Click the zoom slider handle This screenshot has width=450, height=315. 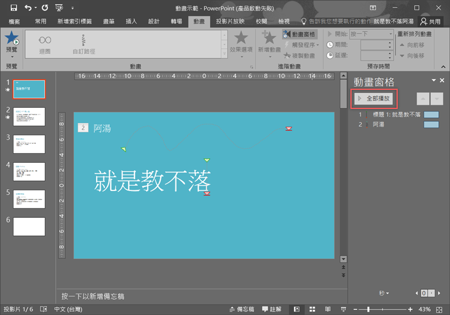[x=368, y=309]
